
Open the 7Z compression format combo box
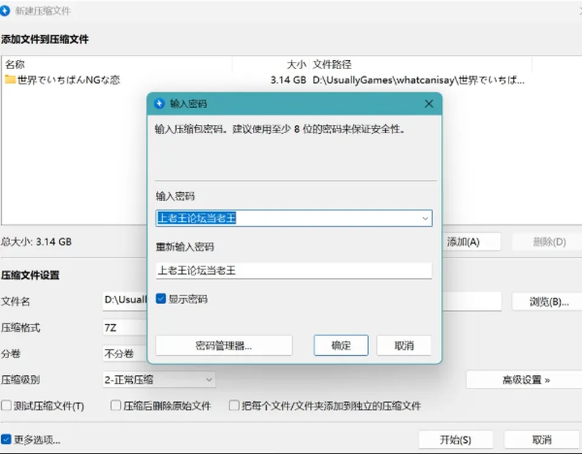[125, 328]
